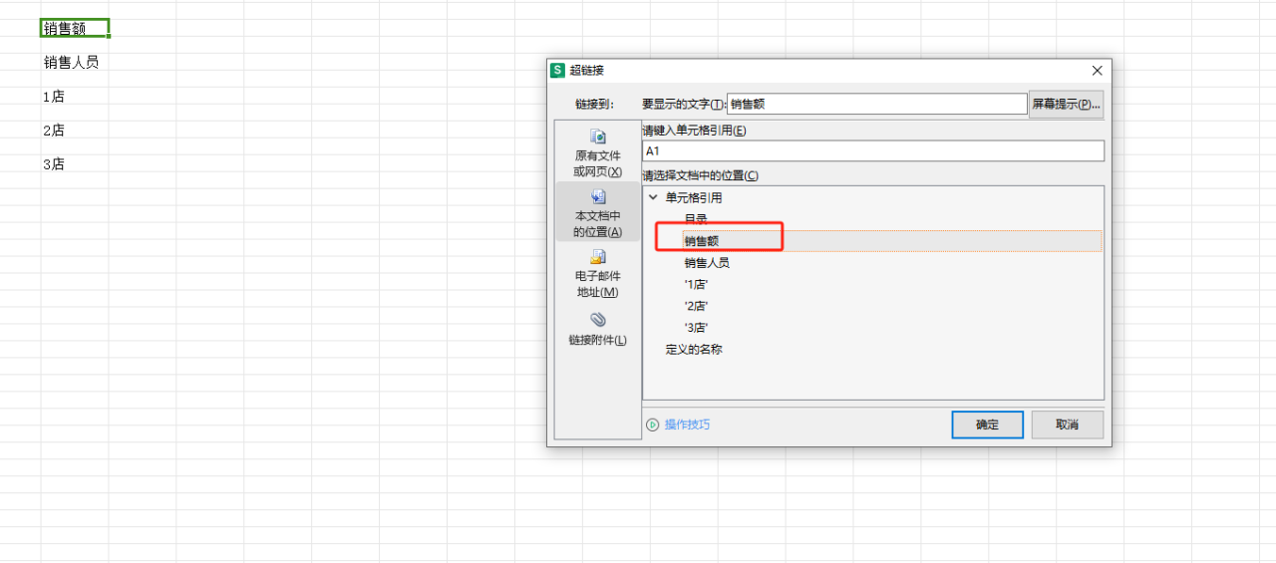Viewport: 1276px width, 563px height.
Task: Open the 屏幕提示 dialog
Action: [1066, 104]
